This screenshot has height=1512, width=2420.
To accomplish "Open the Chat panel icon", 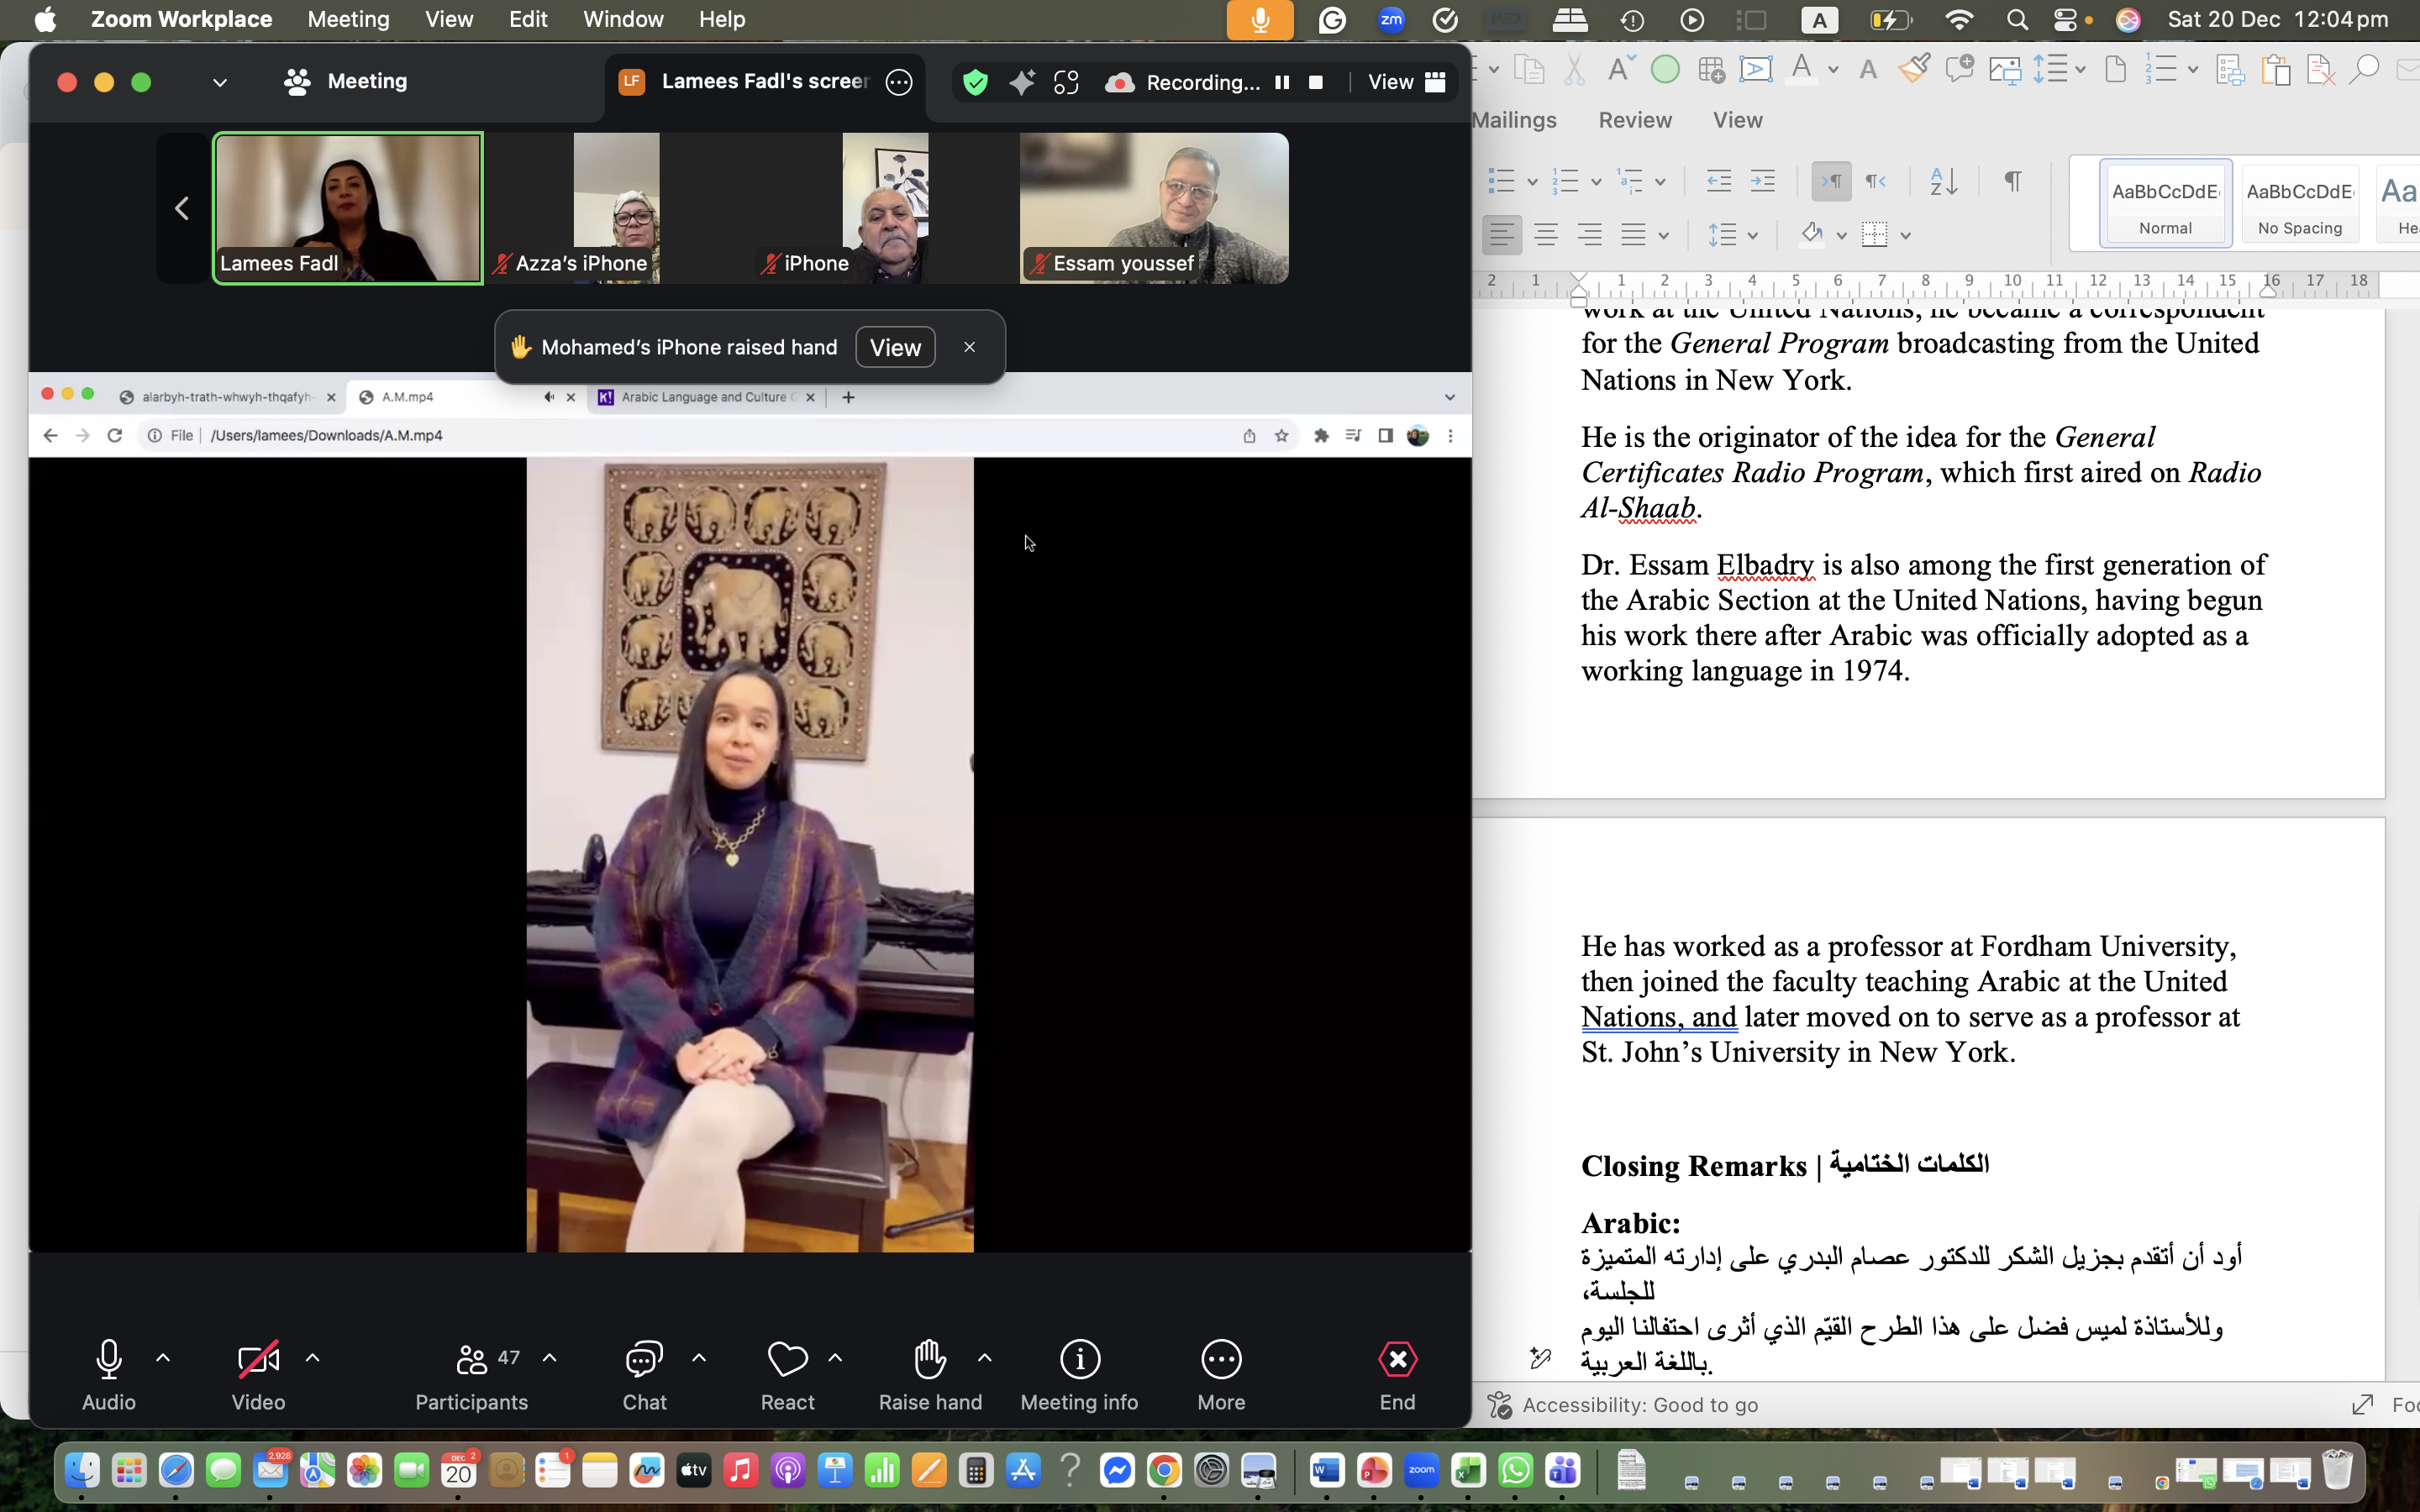I will coord(644,1359).
